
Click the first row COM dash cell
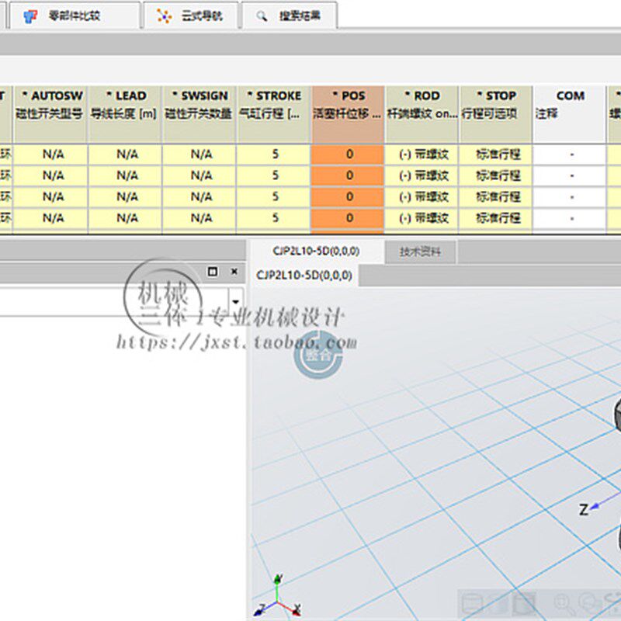[x=570, y=154]
